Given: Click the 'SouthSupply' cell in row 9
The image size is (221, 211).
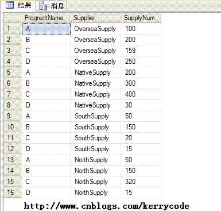Looking at the screenshot, I should point(96,116).
